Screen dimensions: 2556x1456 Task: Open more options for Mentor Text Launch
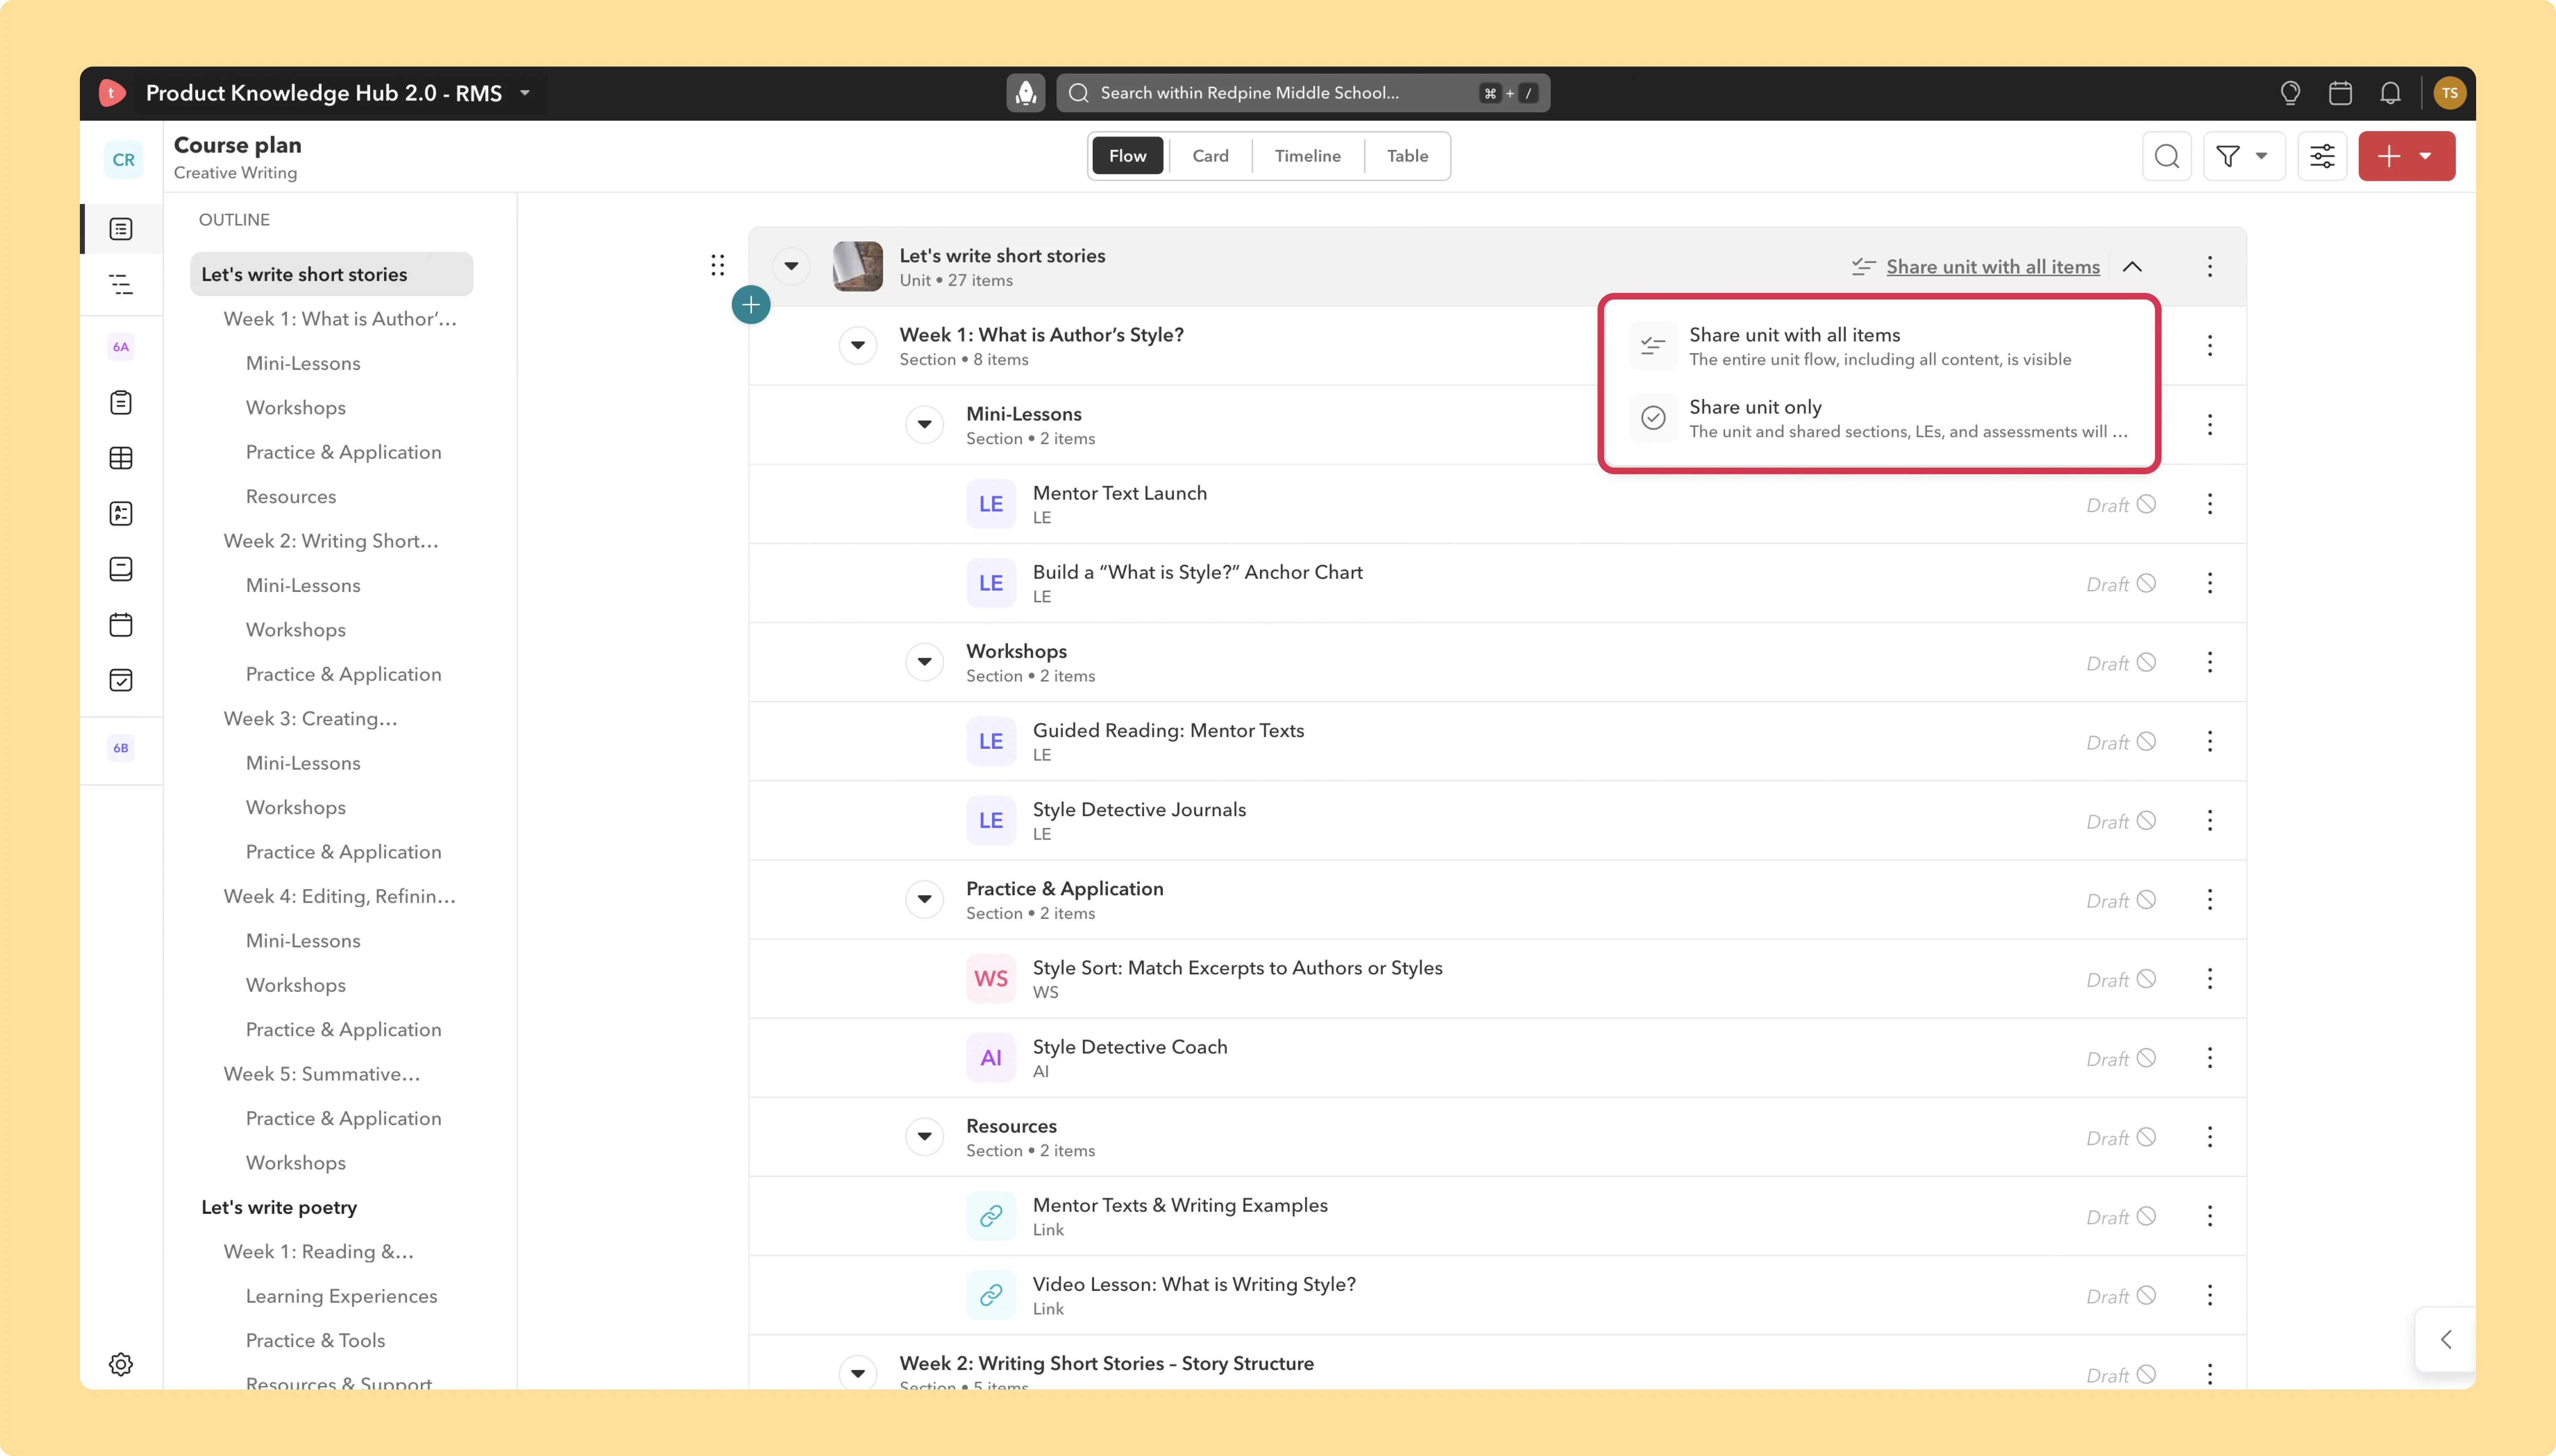click(2210, 504)
